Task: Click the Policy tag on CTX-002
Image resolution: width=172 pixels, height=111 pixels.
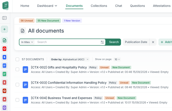Action: pyautogui.click(x=93, y=68)
